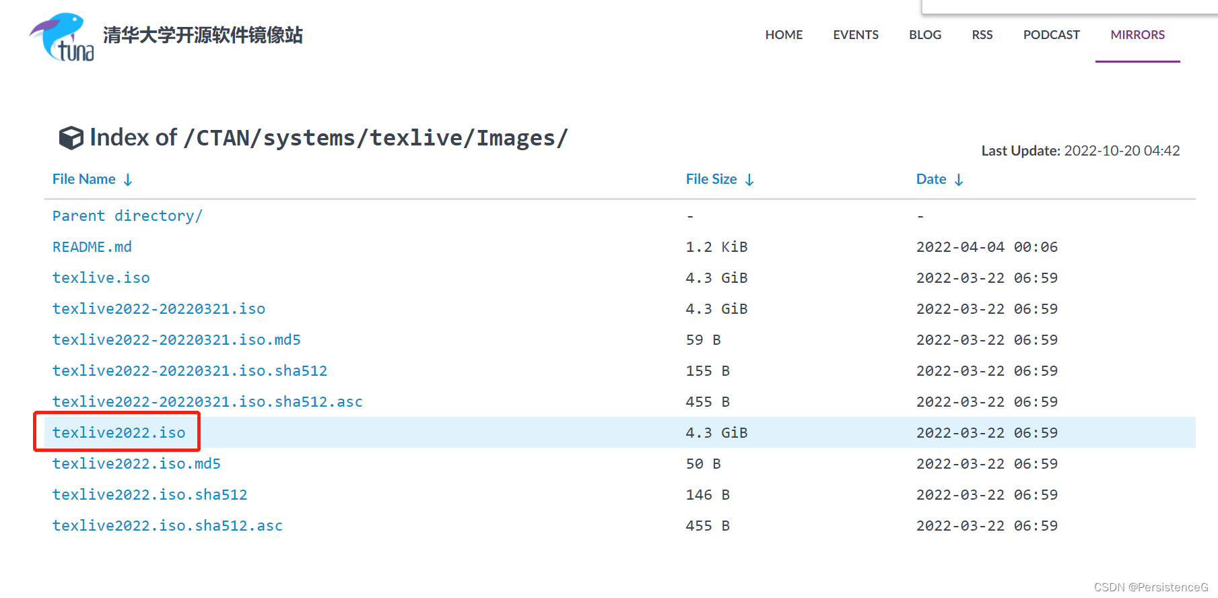Sort by File Name column header
The width and height of the screenshot is (1218, 598).
click(92, 179)
